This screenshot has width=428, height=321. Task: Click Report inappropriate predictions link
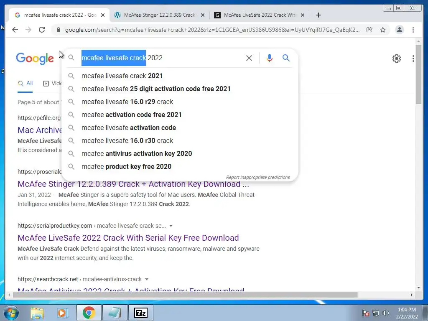click(x=258, y=177)
